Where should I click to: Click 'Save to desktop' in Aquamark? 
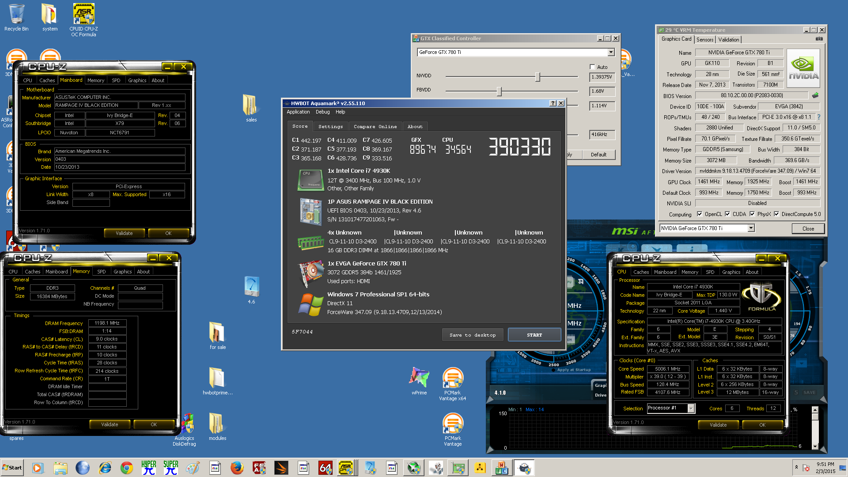(x=473, y=335)
